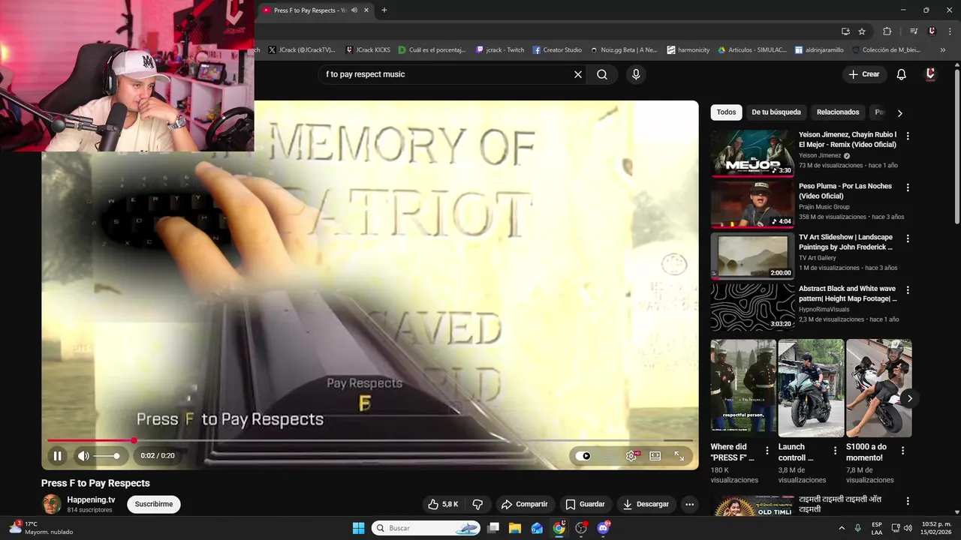Mute tab via speaker icon on tab
Screen dimensions: 961x540
[354, 10]
